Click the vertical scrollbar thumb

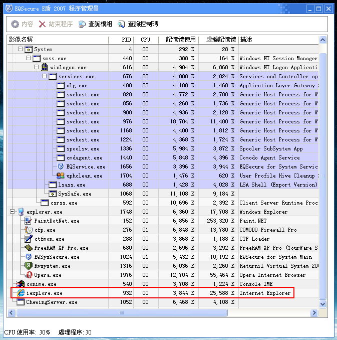coord(322,176)
